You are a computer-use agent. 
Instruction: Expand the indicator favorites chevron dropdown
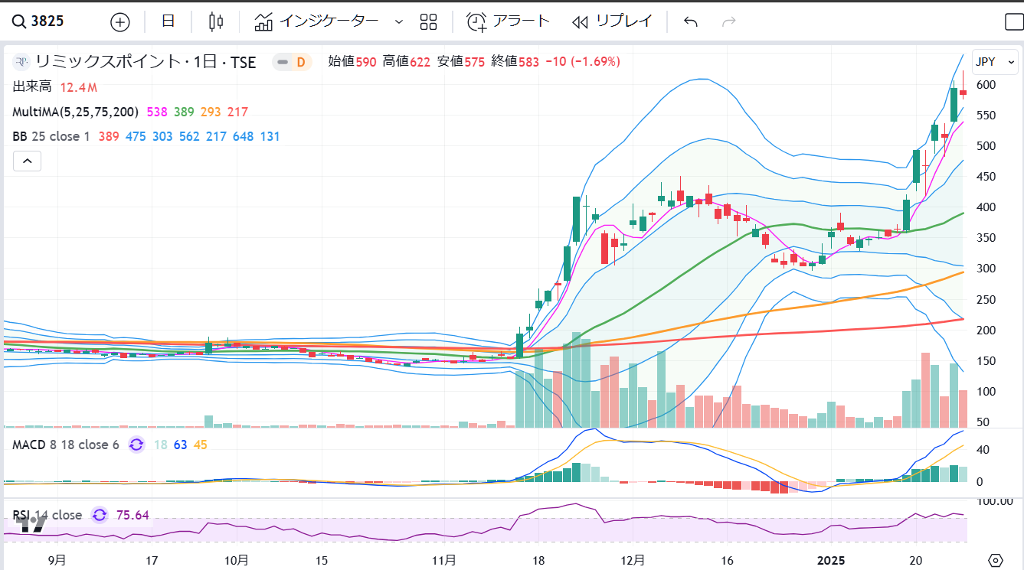[398, 21]
